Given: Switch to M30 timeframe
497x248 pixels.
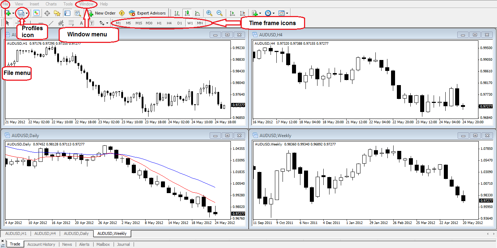Looking at the screenshot, I should click(149, 23).
